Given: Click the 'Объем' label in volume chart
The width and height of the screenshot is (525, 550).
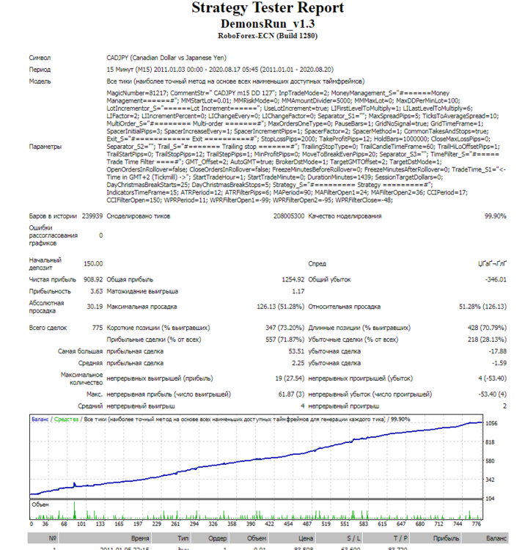Looking at the screenshot, I should pos(40,505).
